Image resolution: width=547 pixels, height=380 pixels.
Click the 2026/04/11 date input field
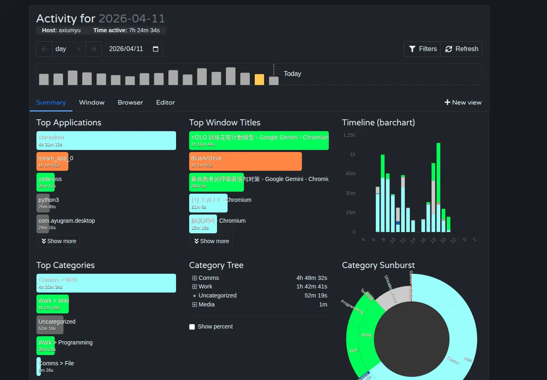[126, 49]
